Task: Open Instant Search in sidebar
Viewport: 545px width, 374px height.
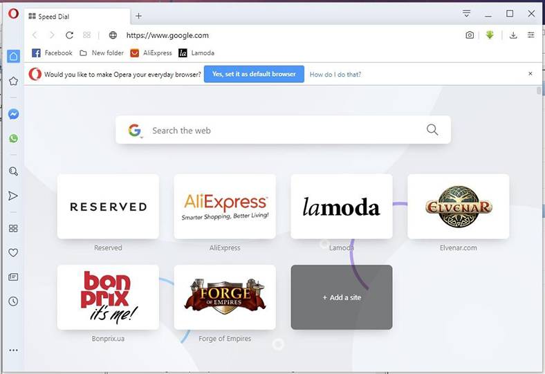Action: click(x=13, y=171)
